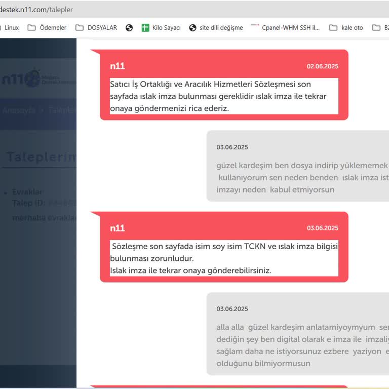
Task: Click the destek.n11.com/talepler address bar
Action: [36, 10]
